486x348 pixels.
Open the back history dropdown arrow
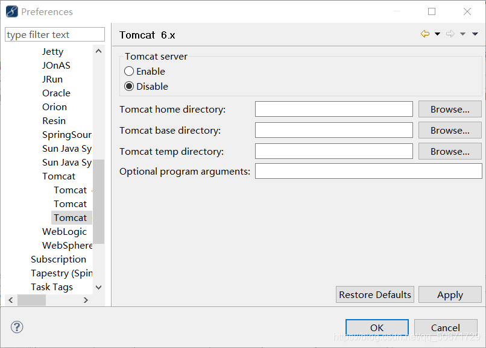click(x=437, y=34)
